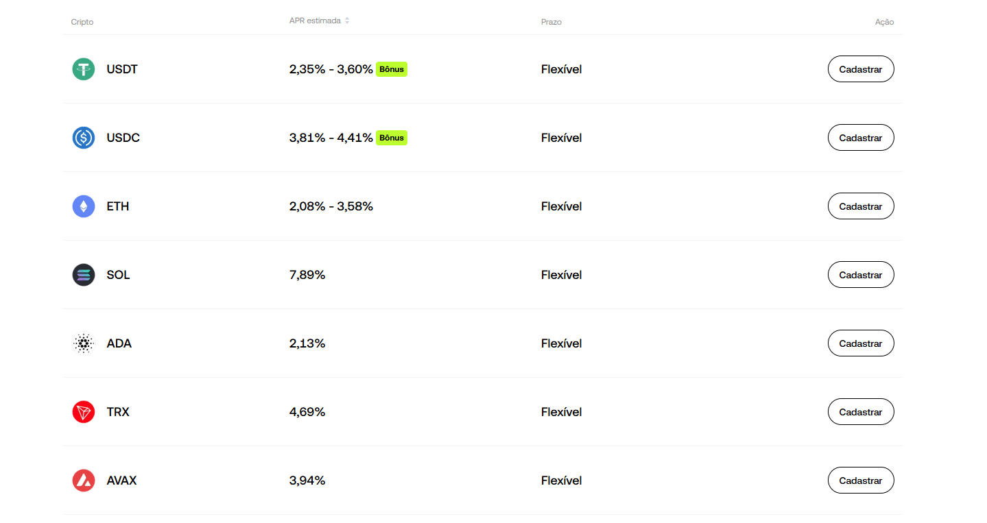The height and width of the screenshot is (523, 987).
Task: Click the TRX Tron coin icon
Action: [x=84, y=412]
